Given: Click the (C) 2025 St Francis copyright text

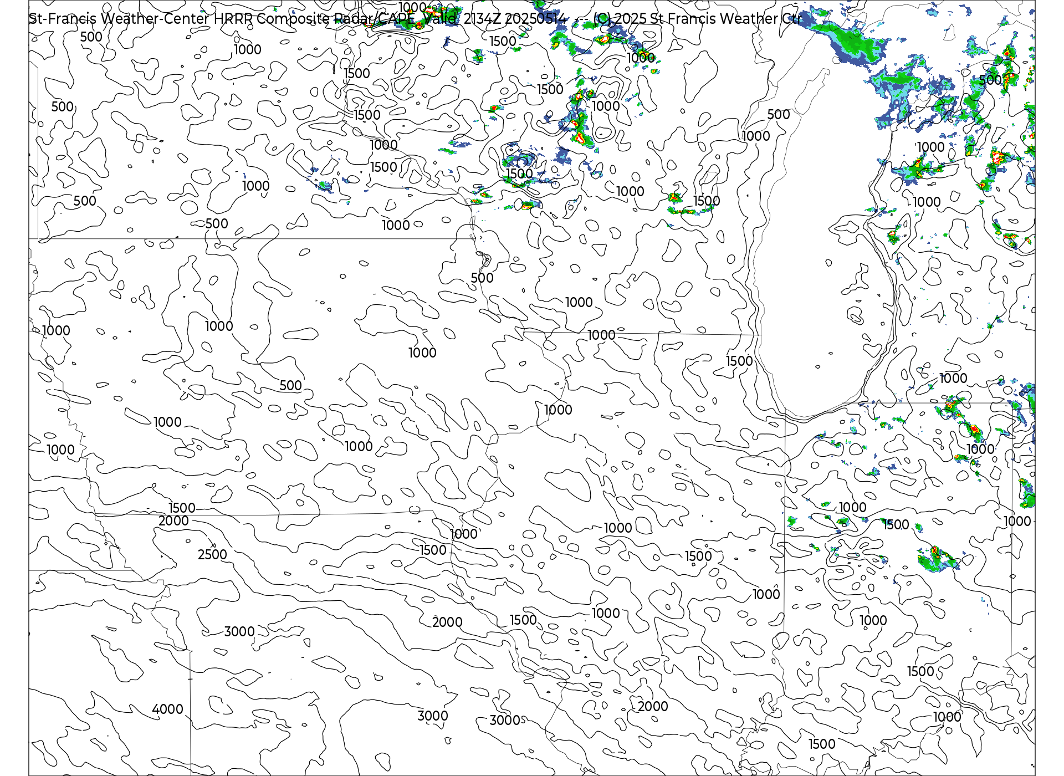Looking at the screenshot, I should (x=697, y=19).
